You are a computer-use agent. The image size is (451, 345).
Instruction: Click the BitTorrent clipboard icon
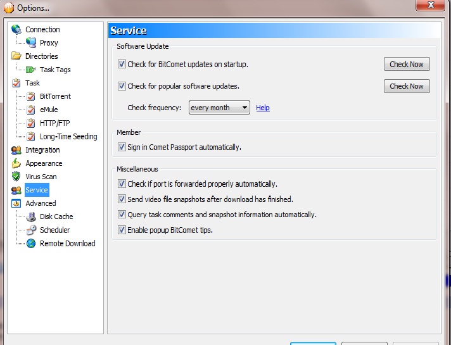click(x=31, y=96)
